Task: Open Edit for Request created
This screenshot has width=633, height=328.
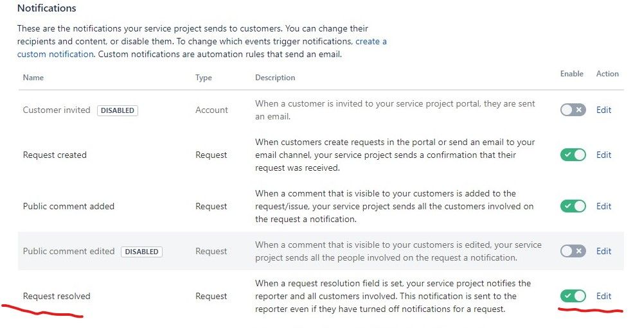Action: (603, 155)
